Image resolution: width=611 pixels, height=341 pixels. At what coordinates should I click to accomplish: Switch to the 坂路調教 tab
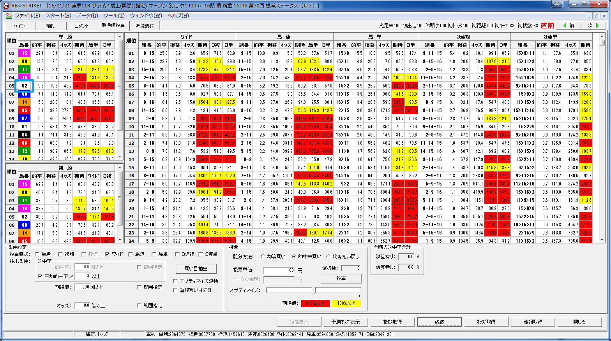point(144,26)
